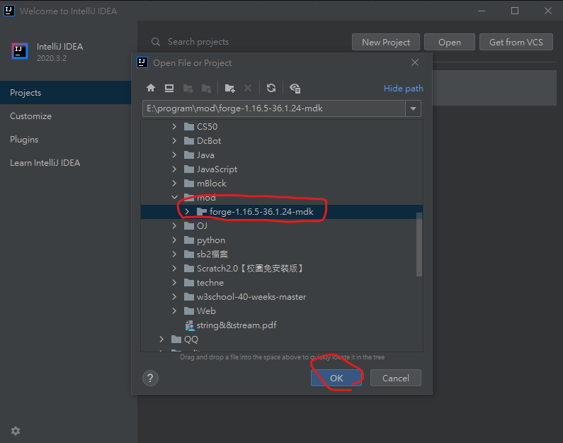Click the Cancel button
The height and width of the screenshot is (443, 563).
click(x=396, y=378)
